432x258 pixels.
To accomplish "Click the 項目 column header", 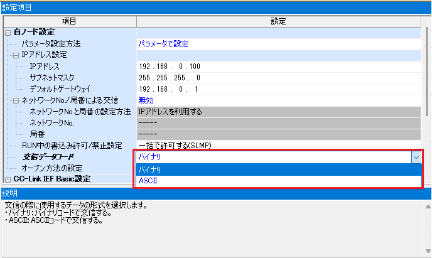I will pos(70,21).
